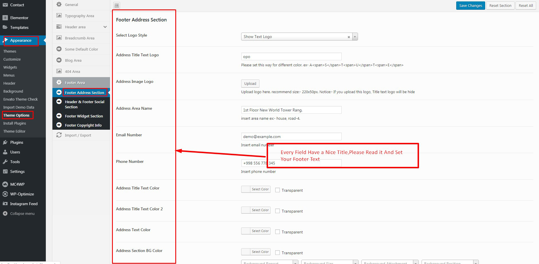Clear the Show Text Logo selection

[x=349, y=37]
